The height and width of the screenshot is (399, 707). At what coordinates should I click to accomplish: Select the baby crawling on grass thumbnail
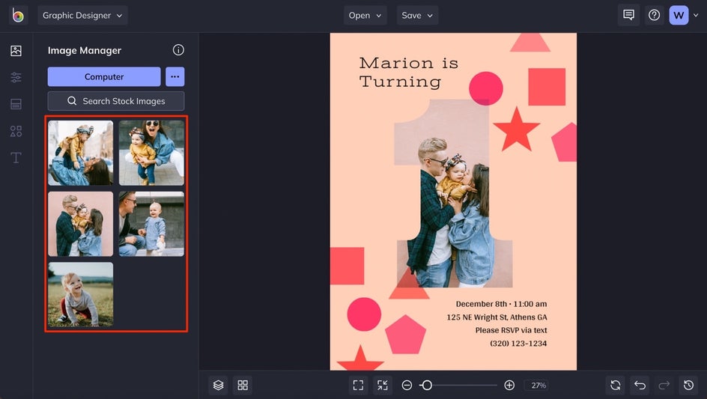pyautogui.click(x=81, y=294)
